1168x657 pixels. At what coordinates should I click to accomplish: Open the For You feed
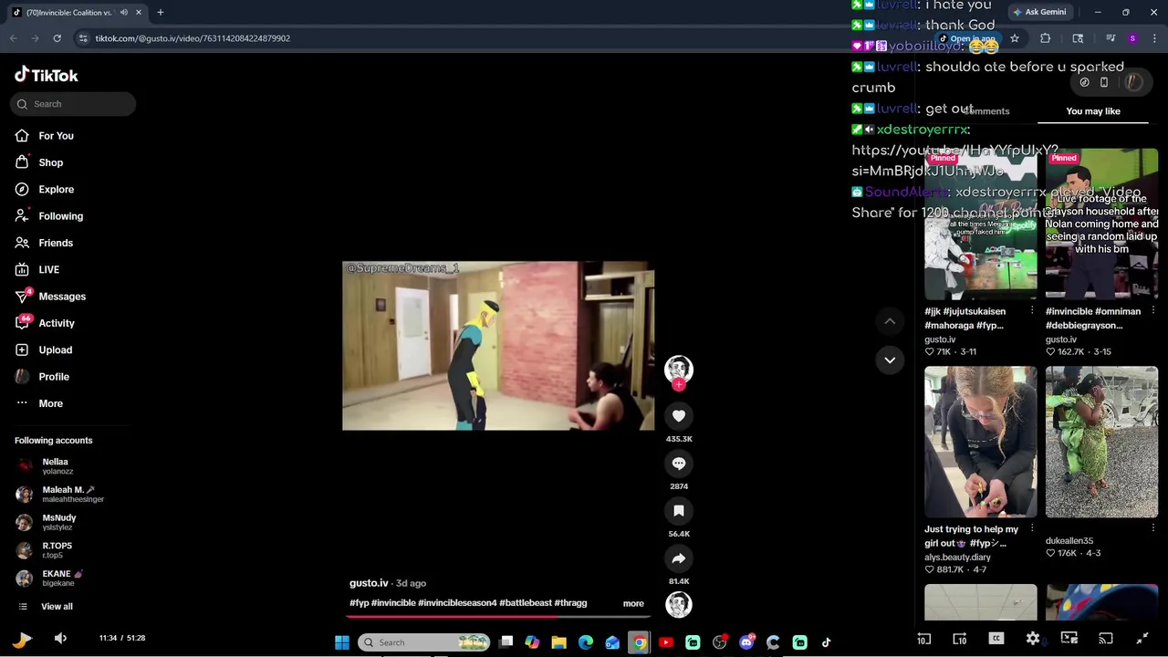(x=44, y=136)
